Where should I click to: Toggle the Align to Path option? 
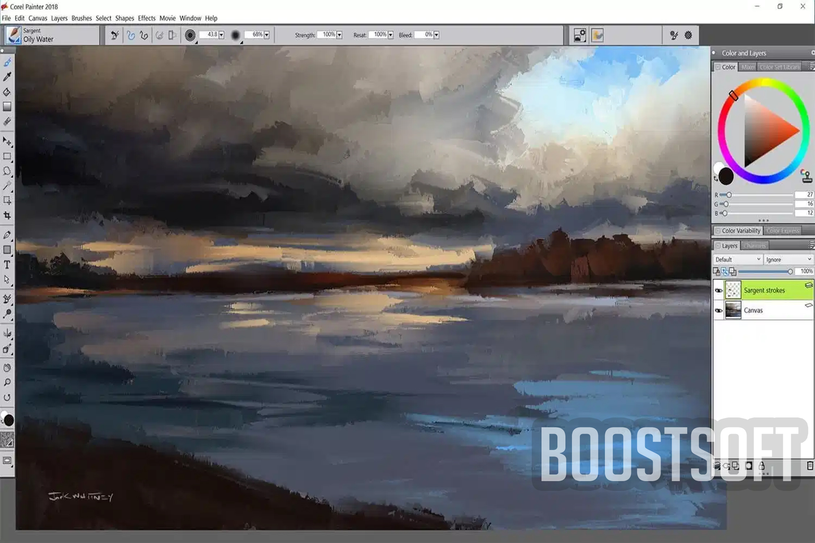pyautogui.click(x=159, y=35)
